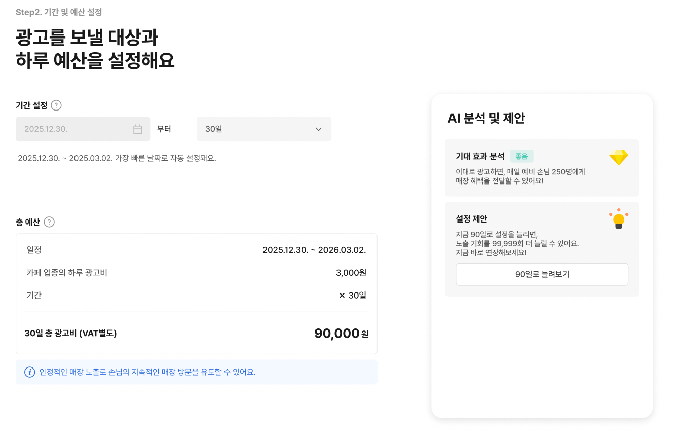Click the blue info icon in the notice banner
678x441 pixels.
pyautogui.click(x=30, y=372)
